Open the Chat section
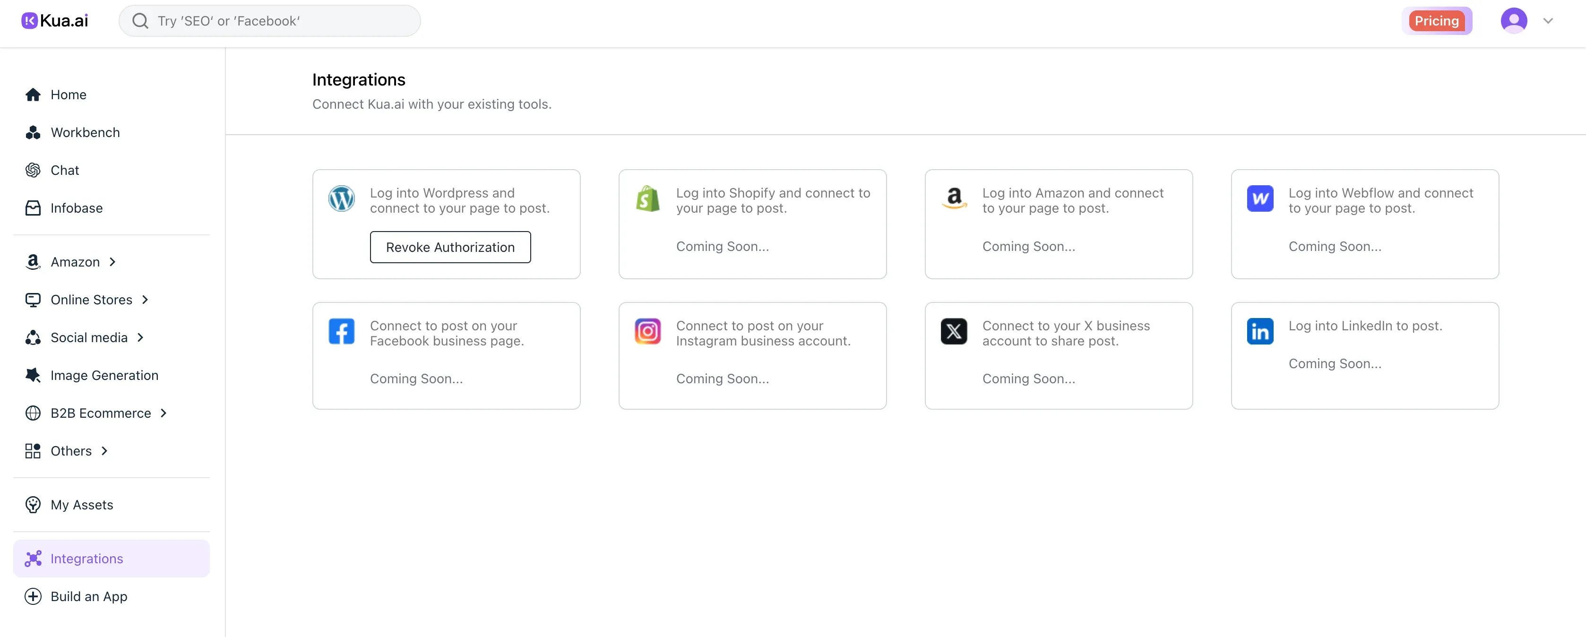Viewport: 1586px width, 637px height. tap(65, 170)
